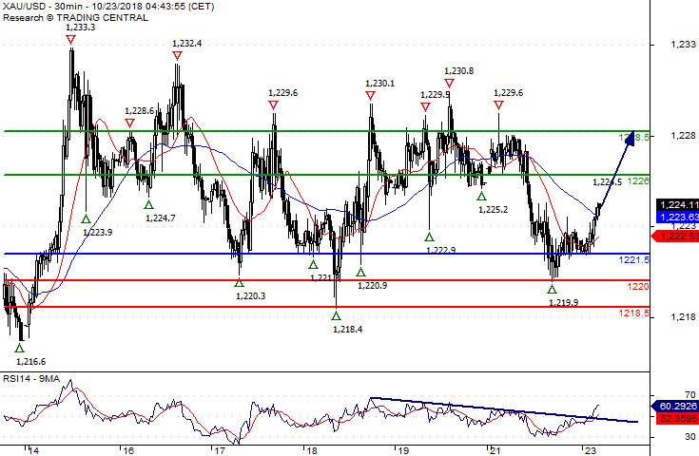
Task: Click date 19 on the time axis
Action: [x=403, y=450]
